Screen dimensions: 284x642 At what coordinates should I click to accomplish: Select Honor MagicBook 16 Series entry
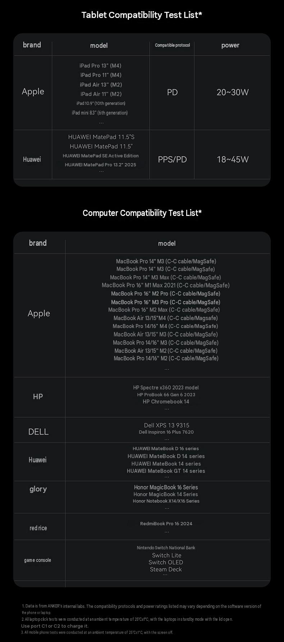click(x=166, y=488)
